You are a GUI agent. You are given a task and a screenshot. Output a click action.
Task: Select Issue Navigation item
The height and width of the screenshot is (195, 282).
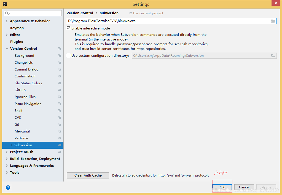[x=28, y=104]
